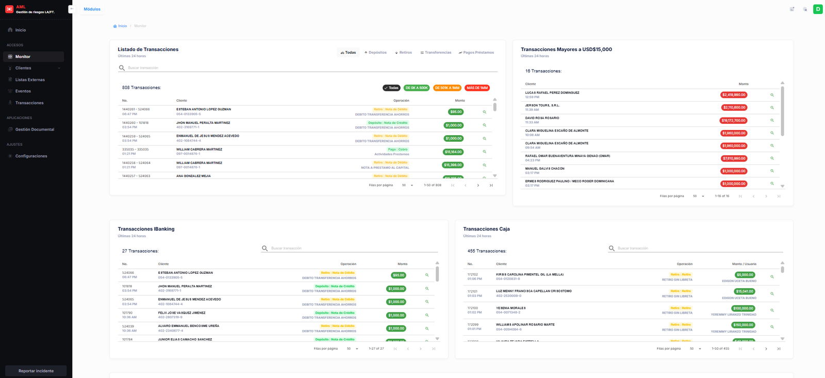Enable the 'MÁS DE 1MM' red filter chip

pos(477,88)
